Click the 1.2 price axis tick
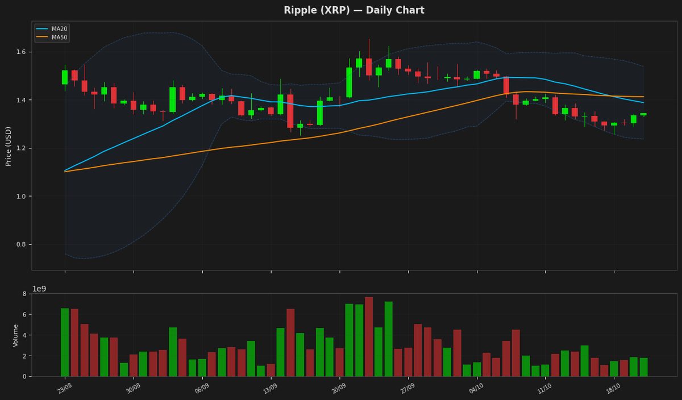 tap(21, 148)
